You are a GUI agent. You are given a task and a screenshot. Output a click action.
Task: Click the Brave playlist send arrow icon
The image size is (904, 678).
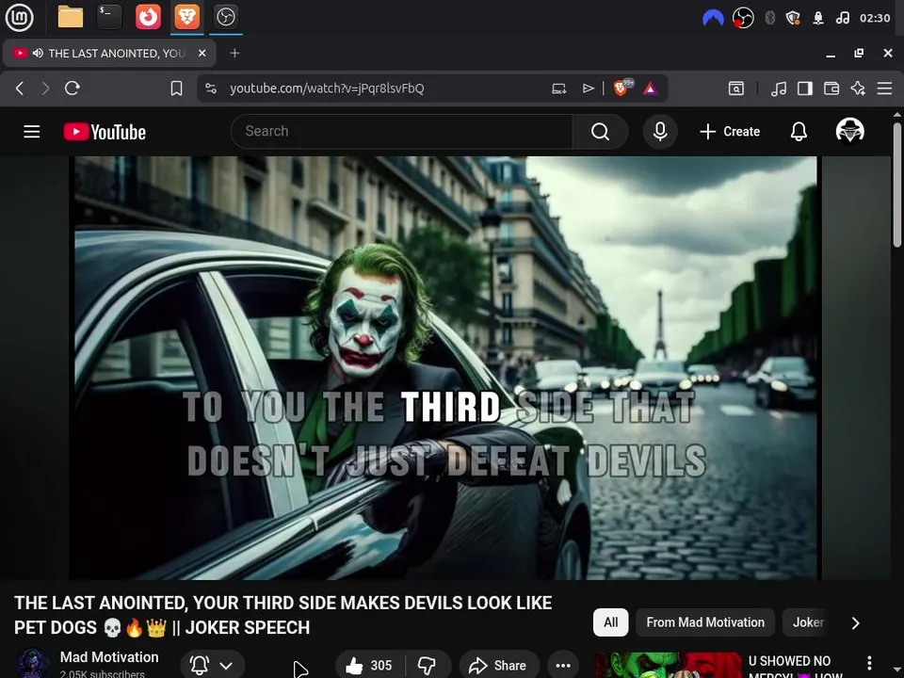(588, 89)
